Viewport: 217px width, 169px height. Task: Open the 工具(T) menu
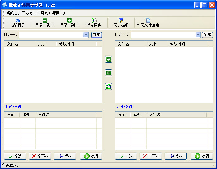pyautogui.click(x=43, y=13)
